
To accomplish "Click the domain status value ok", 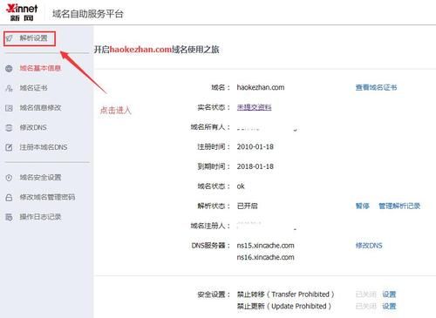I will pyautogui.click(x=241, y=186).
